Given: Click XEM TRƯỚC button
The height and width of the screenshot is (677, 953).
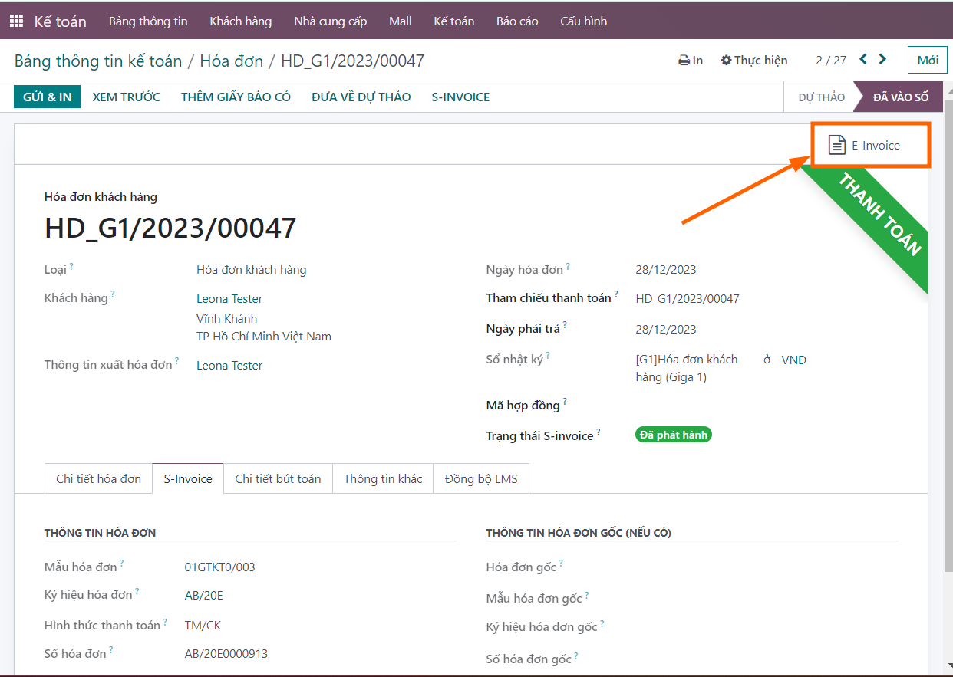Looking at the screenshot, I should [127, 97].
